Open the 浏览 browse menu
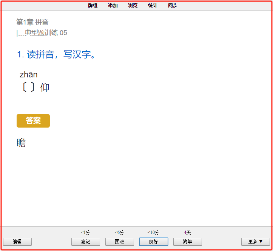The width and height of the screenshot is (273, 251). [133, 5]
